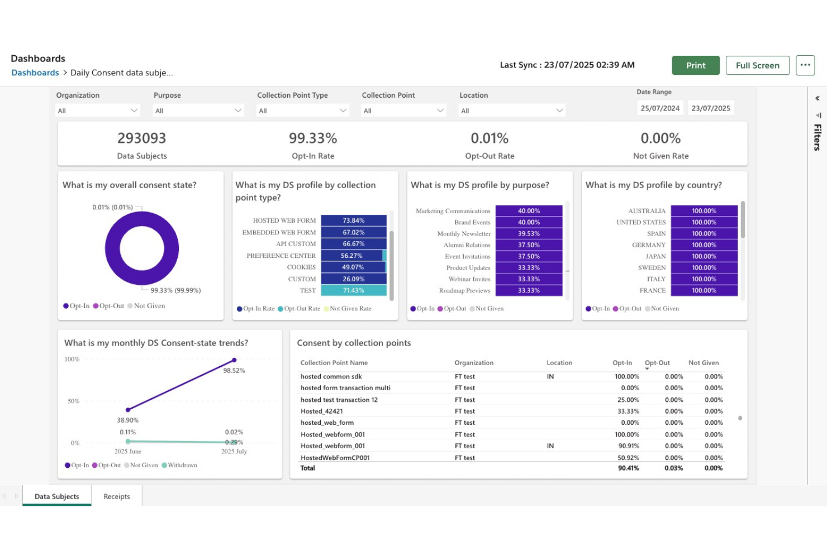
Task: Select 'HostedWebFormCP001' row
Action: pos(512,458)
